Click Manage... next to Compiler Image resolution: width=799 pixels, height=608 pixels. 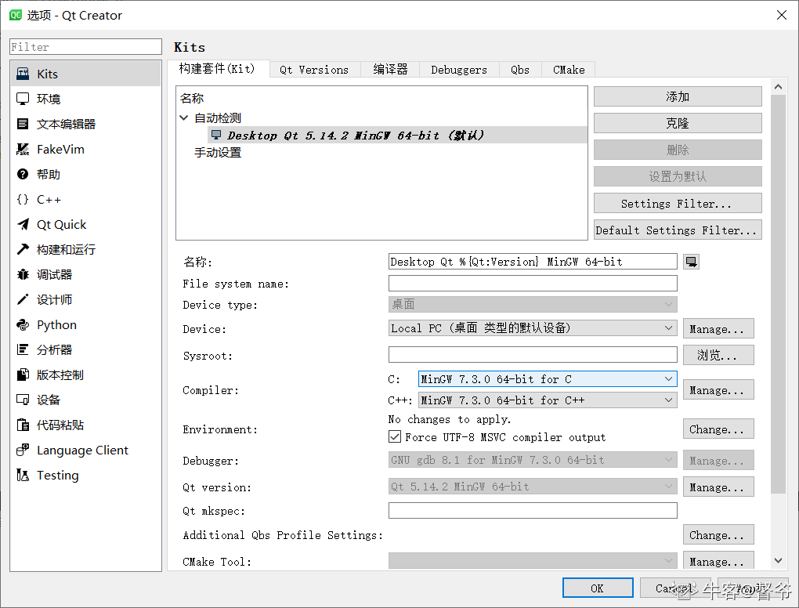718,390
